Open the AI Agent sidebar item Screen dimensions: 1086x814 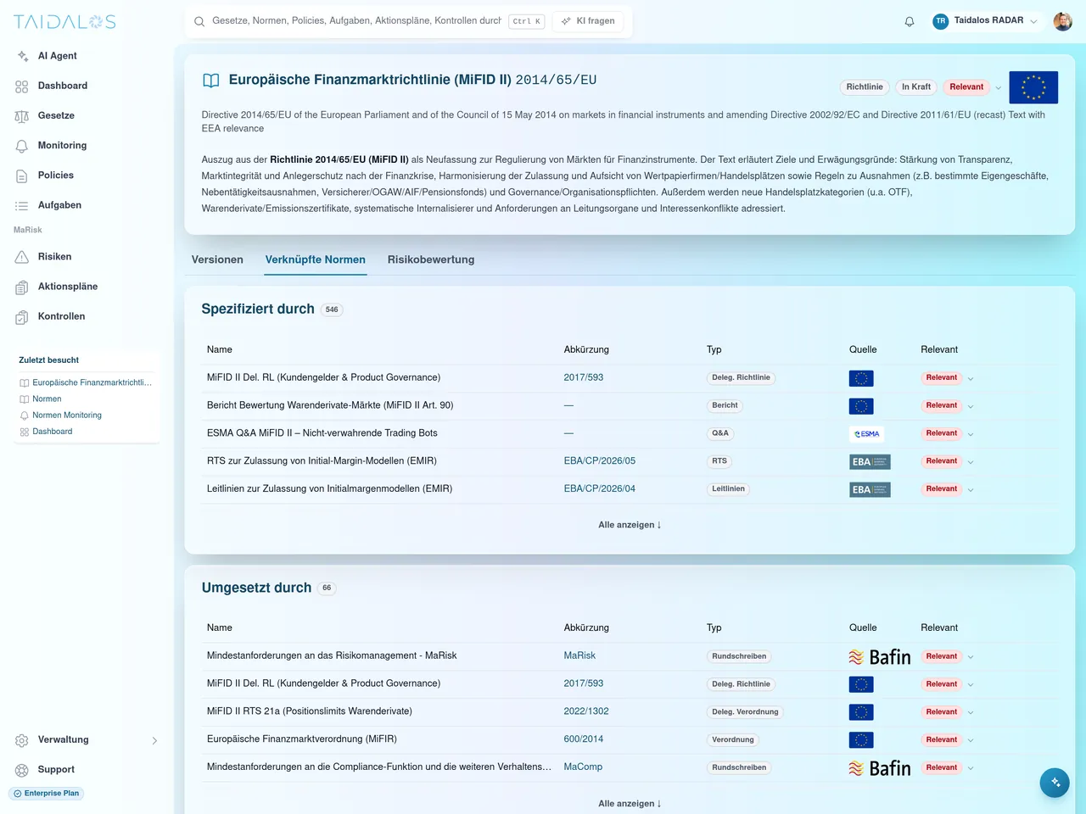pyautogui.click(x=57, y=56)
